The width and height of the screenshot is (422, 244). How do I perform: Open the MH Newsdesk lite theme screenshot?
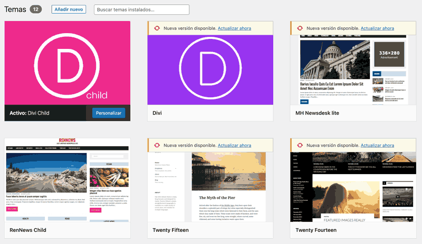point(353,70)
